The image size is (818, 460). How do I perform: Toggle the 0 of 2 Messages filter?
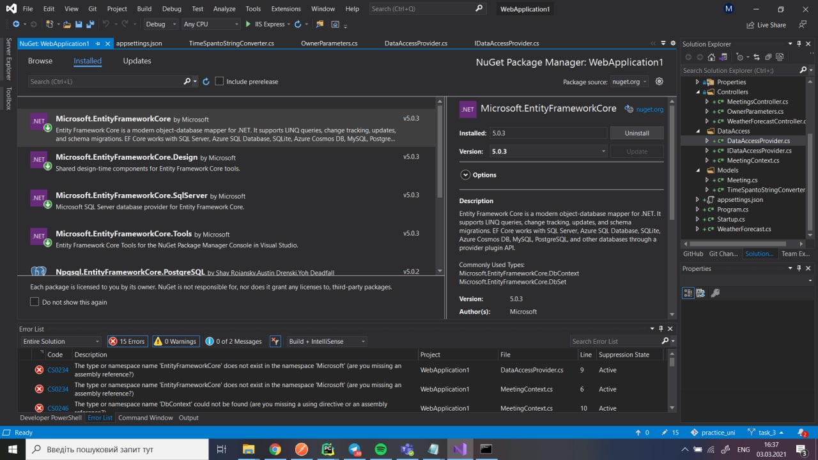234,341
